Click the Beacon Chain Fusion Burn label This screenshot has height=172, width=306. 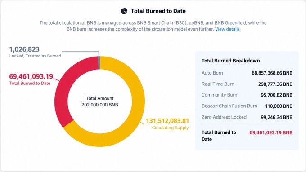[229, 106]
